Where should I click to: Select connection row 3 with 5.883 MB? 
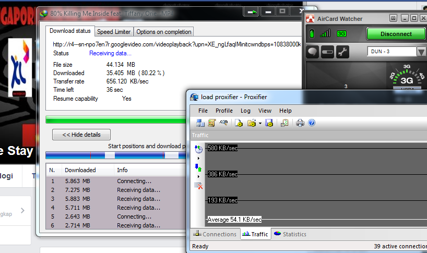click(116, 199)
